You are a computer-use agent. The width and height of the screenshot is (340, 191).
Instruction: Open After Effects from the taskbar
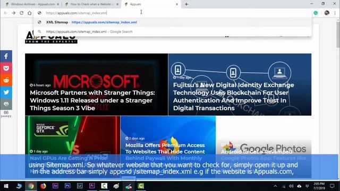pos(55,186)
